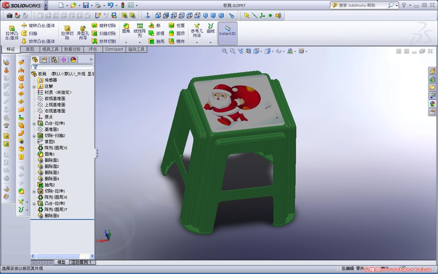Toggle the Section View icon
Image resolution: width=438 pixels, height=274 pixels.
click(248, 51)
